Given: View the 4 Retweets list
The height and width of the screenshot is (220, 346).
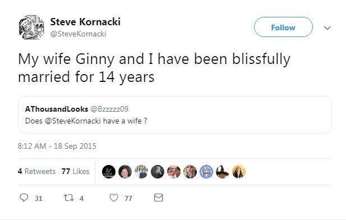Looking at the screenshot, I should tap(36, 171).
